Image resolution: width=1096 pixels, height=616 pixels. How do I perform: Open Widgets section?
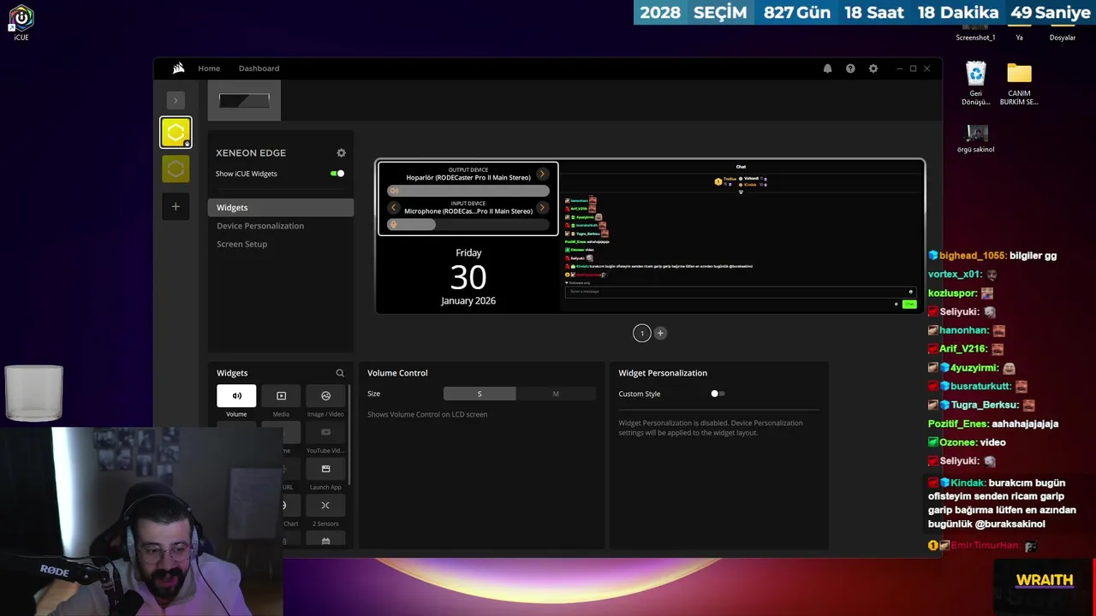click(280, 207)
